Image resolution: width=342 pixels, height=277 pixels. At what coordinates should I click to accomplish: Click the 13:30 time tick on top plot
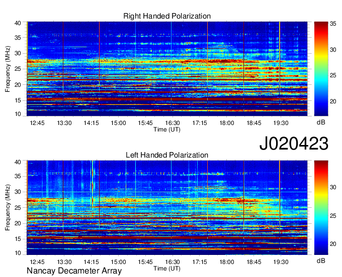coord(64,123)
